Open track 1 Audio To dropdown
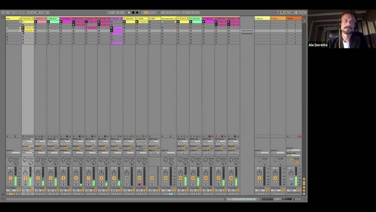The height and width of the screenshot is (212, 376). [14, 153]
